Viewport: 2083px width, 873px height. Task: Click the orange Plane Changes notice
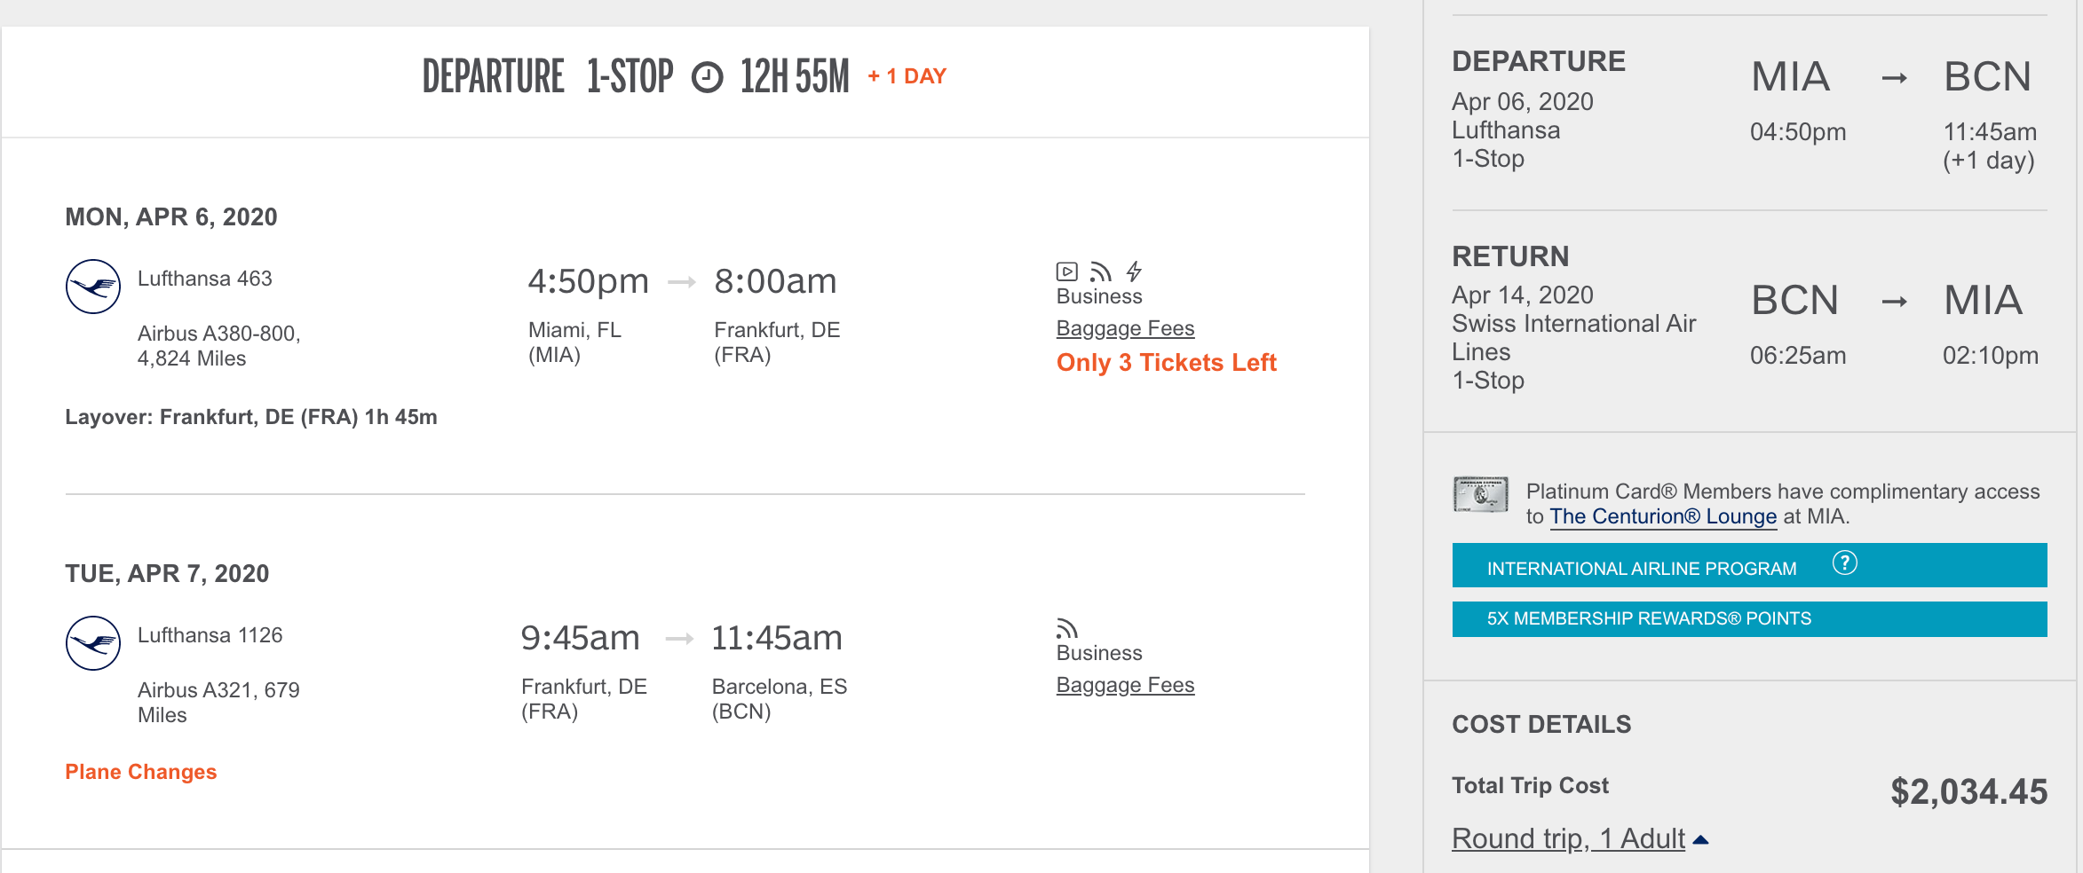pos(141,772)
